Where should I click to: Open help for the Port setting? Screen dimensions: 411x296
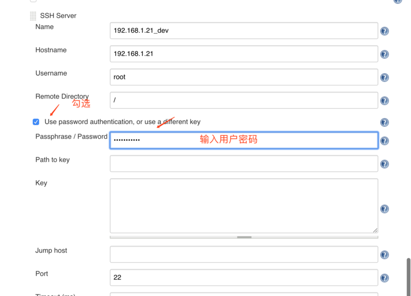tap(384, 278)
